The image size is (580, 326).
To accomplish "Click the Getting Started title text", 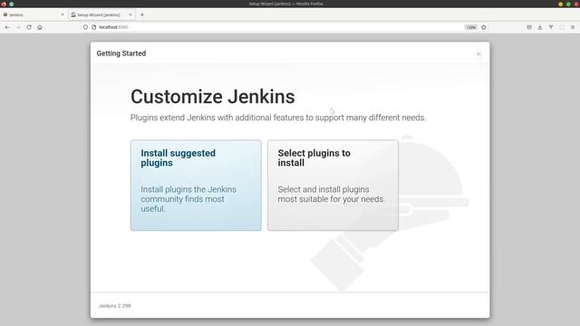I will (121, 53).
